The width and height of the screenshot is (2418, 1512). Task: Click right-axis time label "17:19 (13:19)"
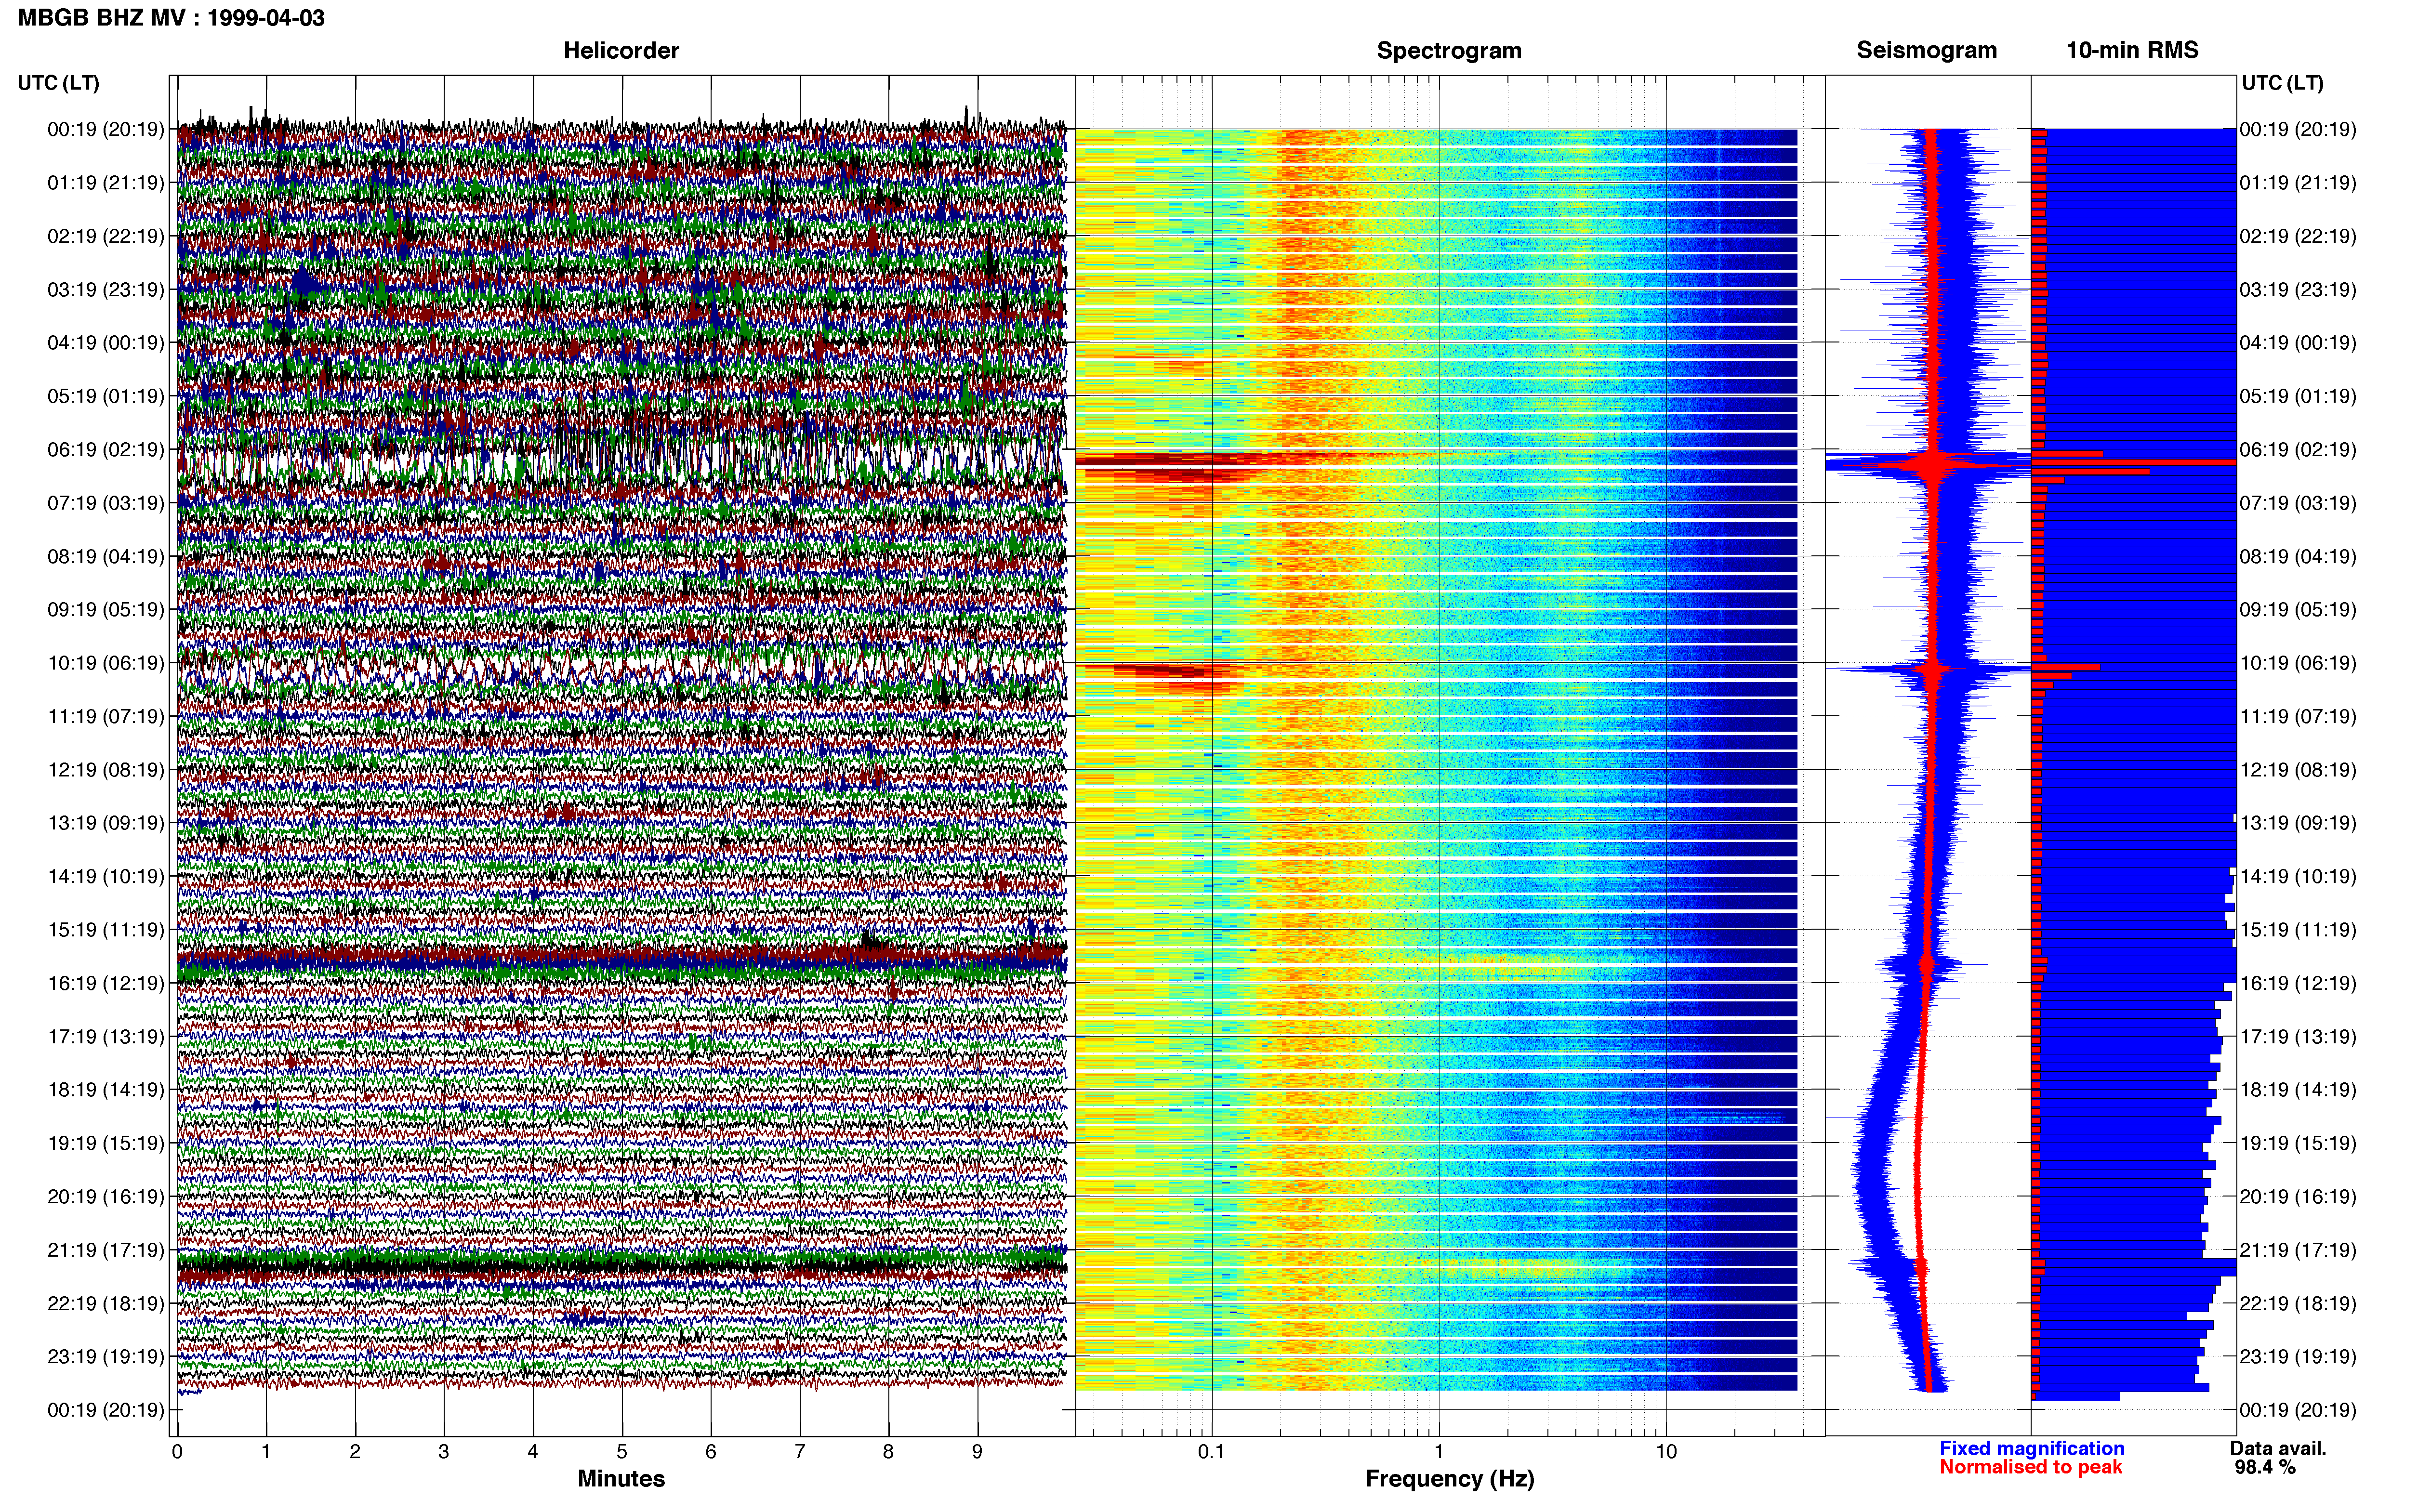2298,1037
